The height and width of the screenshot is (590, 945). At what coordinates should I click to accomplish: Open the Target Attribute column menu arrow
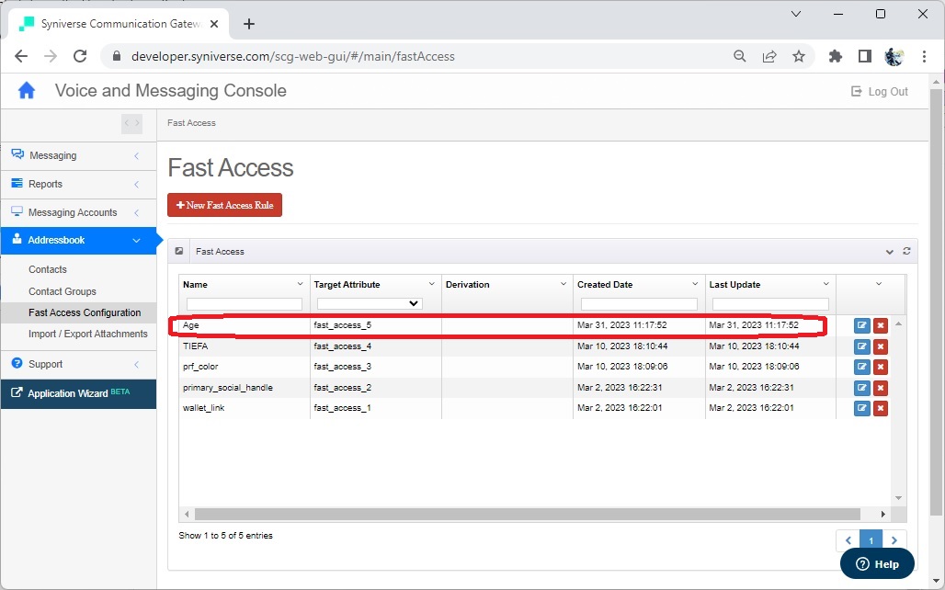pos(431,284)
